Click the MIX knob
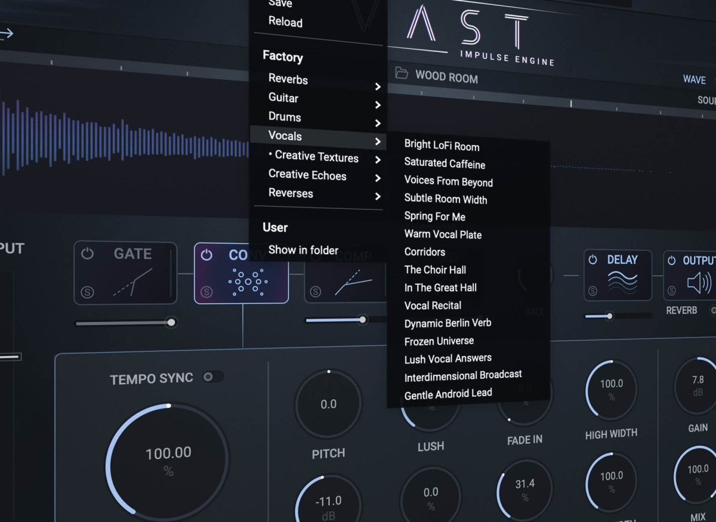This screenshot has width=716, height=522. click(697, 475)
